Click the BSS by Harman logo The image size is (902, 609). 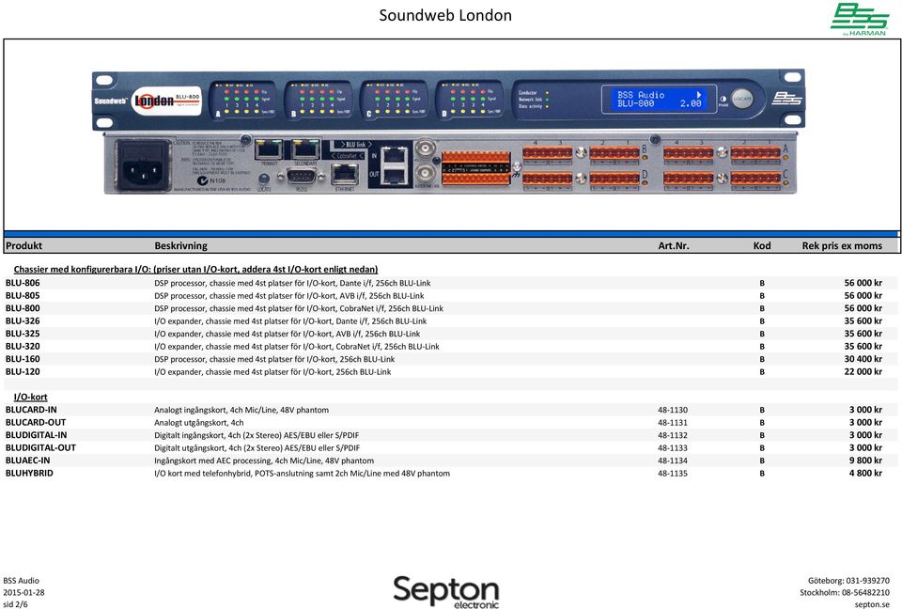(x=859, y=19)
